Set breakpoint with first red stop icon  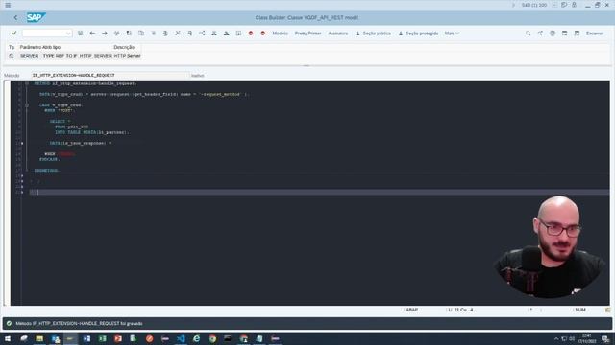tap(251, 34)
